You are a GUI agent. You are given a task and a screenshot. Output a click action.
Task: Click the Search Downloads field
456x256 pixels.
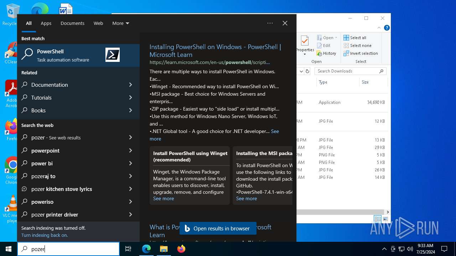pyautogui.click(x=351, y=71)
